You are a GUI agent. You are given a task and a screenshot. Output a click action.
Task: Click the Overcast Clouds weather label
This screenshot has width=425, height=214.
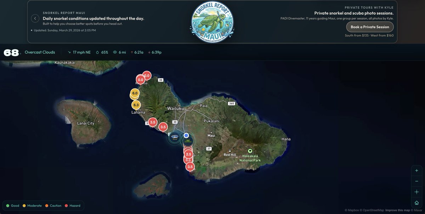40,52
